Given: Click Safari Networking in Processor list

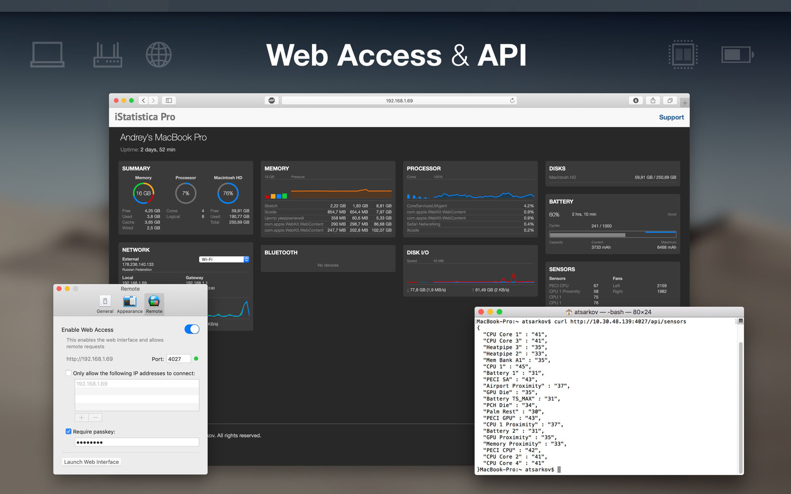Looking at the screenshot, I should point(470,224).
